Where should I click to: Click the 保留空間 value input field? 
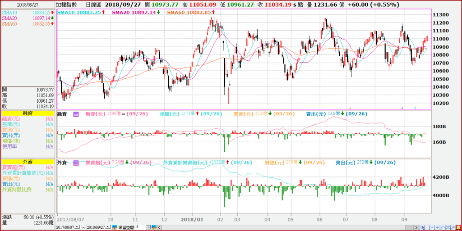[141, 227]
